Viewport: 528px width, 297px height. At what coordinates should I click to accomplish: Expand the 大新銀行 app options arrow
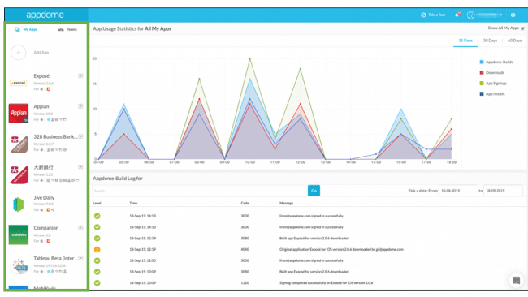click(80, 167)
